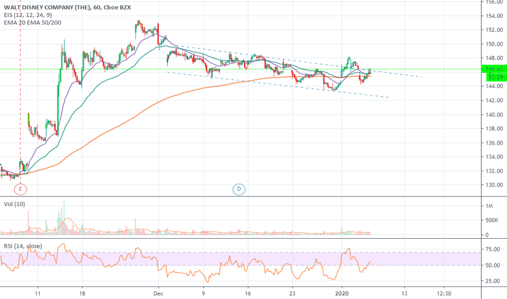Click the 148.00 price axis label
Image resolution: width=507 pixels, height=299 pixels.
coord(494,58)
